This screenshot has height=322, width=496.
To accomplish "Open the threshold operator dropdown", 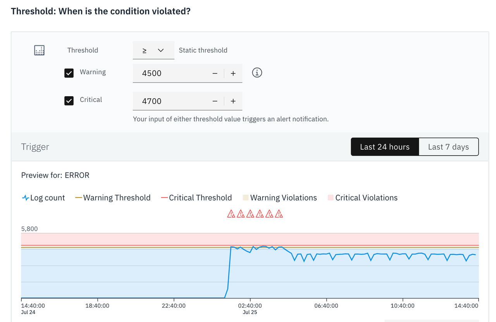I will pos(153,50).
